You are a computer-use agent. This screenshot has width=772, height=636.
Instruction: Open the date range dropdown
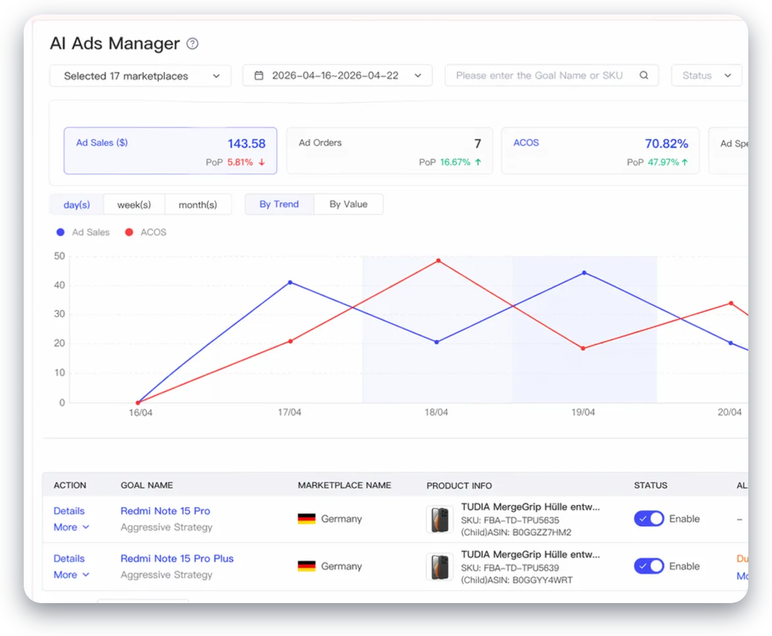(337, 75)
